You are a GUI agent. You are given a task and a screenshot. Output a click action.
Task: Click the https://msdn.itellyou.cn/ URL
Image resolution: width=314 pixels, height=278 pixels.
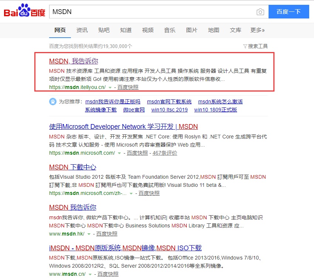pyautogui.click(x=77, y=87)
